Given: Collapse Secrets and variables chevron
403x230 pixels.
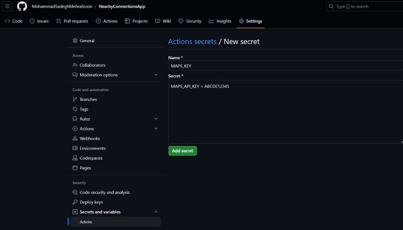Looking at the screenshot, I should [x=156, y=212].
